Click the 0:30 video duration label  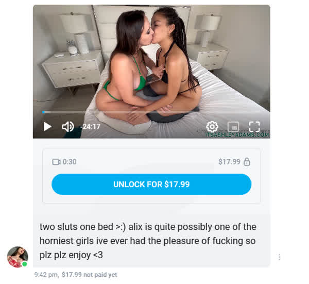coord(70,162)
